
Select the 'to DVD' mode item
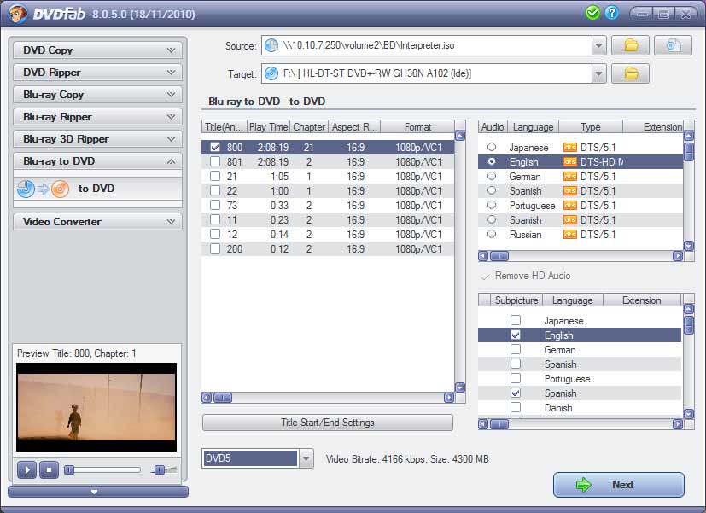point(97,189)
